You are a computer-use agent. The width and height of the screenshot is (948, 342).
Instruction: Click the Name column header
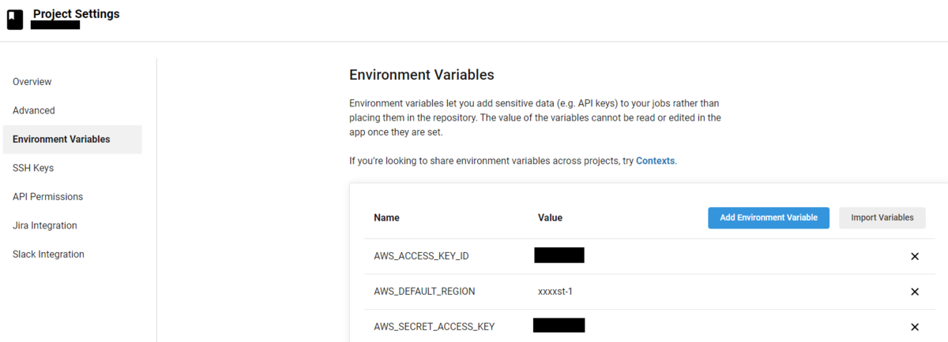[387, 217]
